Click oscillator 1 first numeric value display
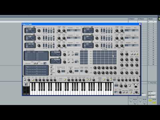160x120 pixels. (70, 30)
